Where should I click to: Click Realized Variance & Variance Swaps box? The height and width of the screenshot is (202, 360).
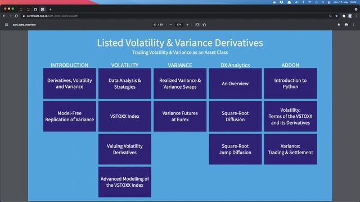(x=180, y=84)
